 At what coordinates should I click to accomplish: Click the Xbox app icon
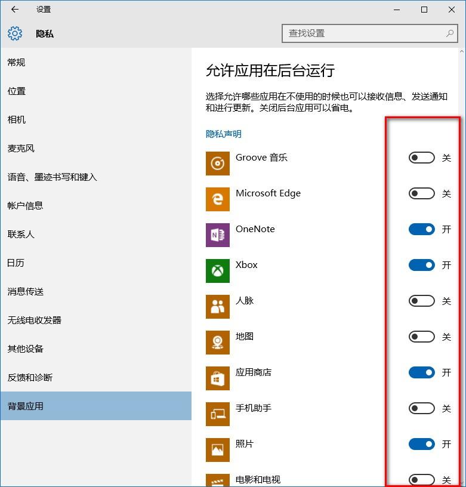tap(218, 271)
